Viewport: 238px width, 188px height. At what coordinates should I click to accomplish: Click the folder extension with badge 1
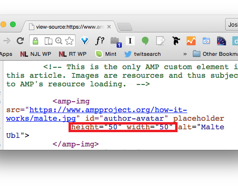(116, 42)
